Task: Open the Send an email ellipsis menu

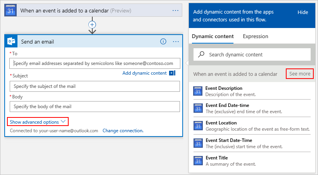Action: [176, 41]
